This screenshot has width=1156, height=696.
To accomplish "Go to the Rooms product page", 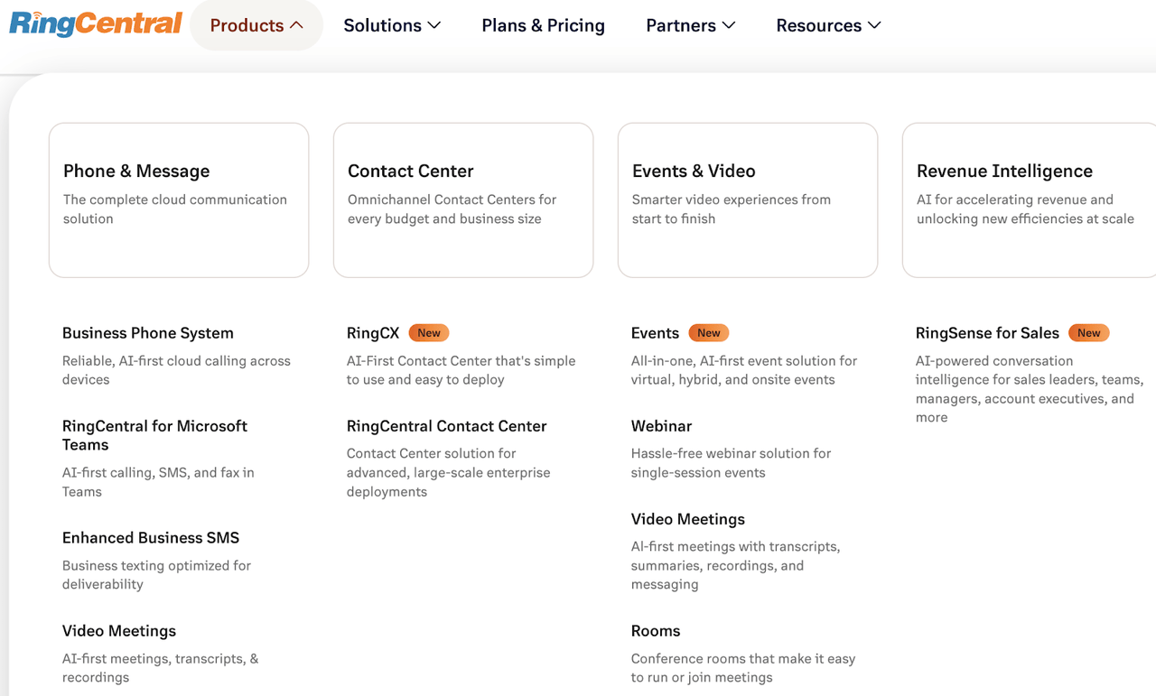I will click(x=655, y=631).
